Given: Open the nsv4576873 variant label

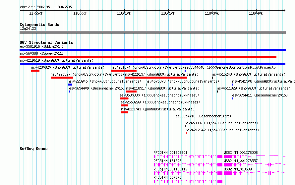Looking at the screenshot, I should click(182, 81).
